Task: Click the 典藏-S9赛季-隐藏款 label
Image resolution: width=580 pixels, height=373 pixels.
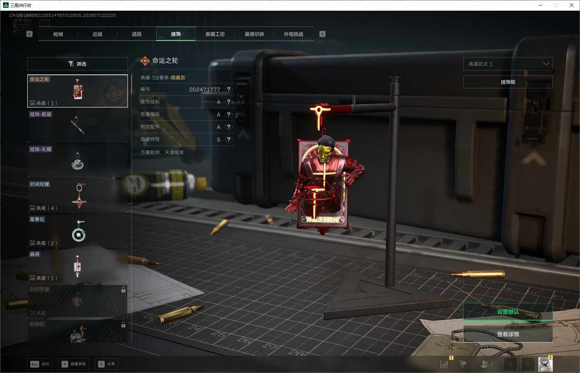Action: pos(163,78)
